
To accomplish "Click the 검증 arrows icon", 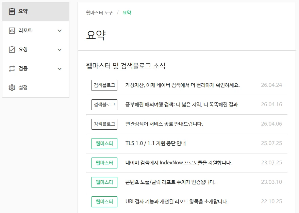I will click(x=12, y=69).
